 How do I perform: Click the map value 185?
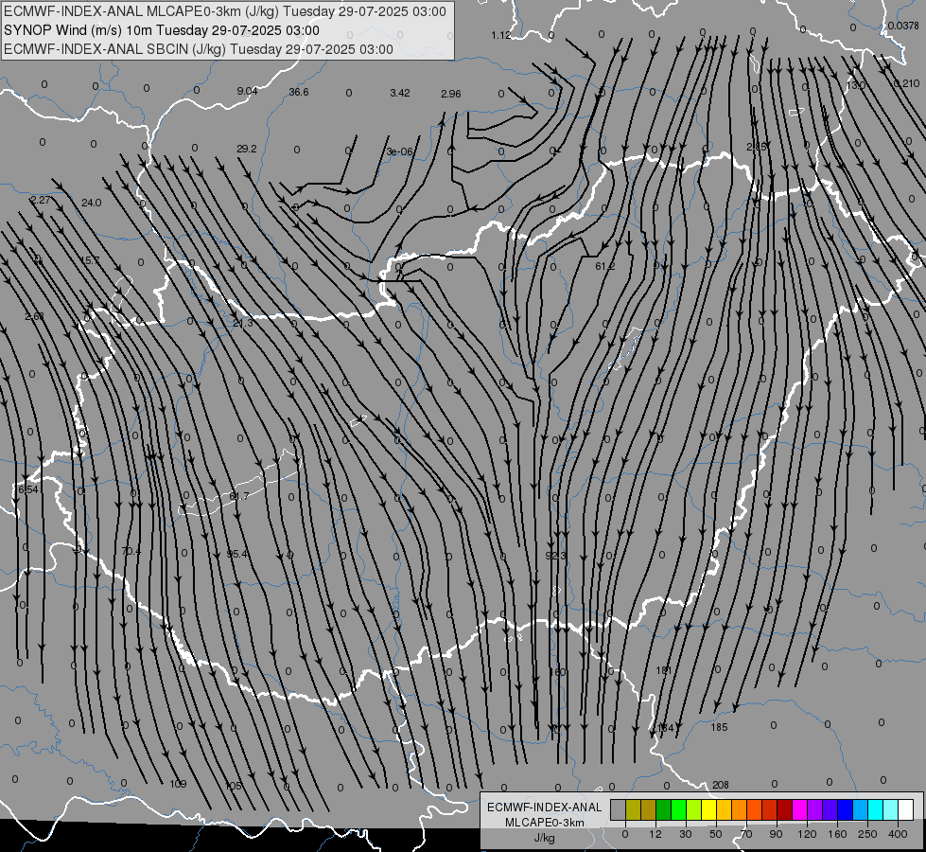(719, 728)
